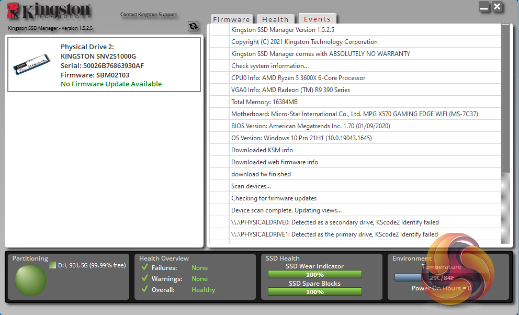Image resolution: width=519 pixels, height=315 pixels.
Task: Click the 'Copyright (C) 2021 Kingston' event row
Action: coord(355,42)
